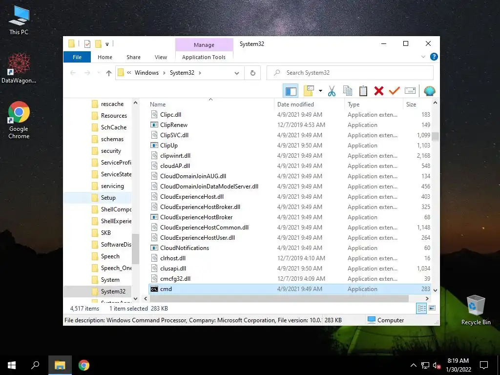Open the dropdown arrow beside new folder icon
Image resolution: width=500 pixels, height=375 pixels.
(x=320, y=91)
